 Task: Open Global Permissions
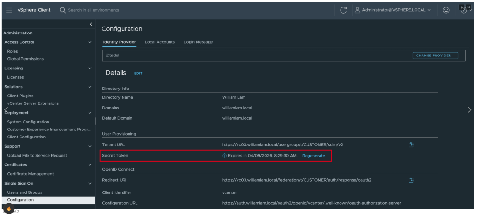point(25,59)
